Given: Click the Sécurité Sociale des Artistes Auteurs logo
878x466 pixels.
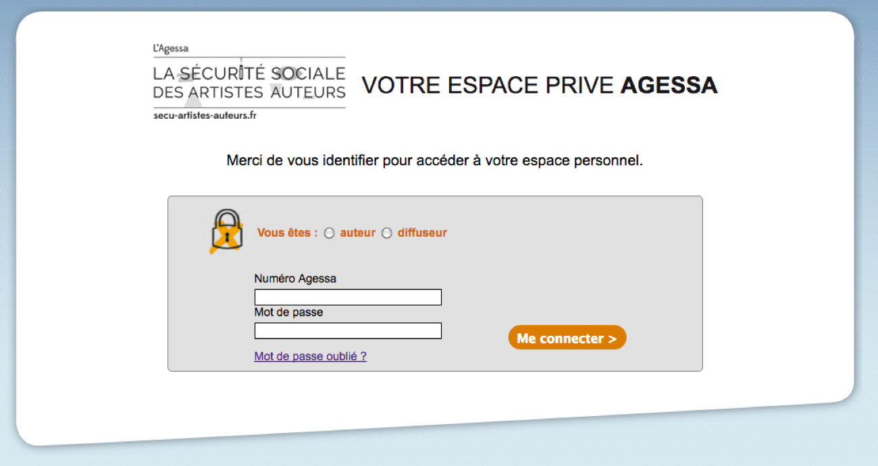Looking at the screenshot, I should (249, 82).
